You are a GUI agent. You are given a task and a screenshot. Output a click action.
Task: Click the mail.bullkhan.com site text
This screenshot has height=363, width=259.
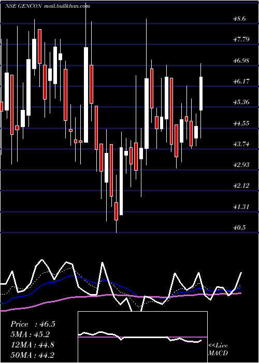pyautogui.click(x=66, y=6)
